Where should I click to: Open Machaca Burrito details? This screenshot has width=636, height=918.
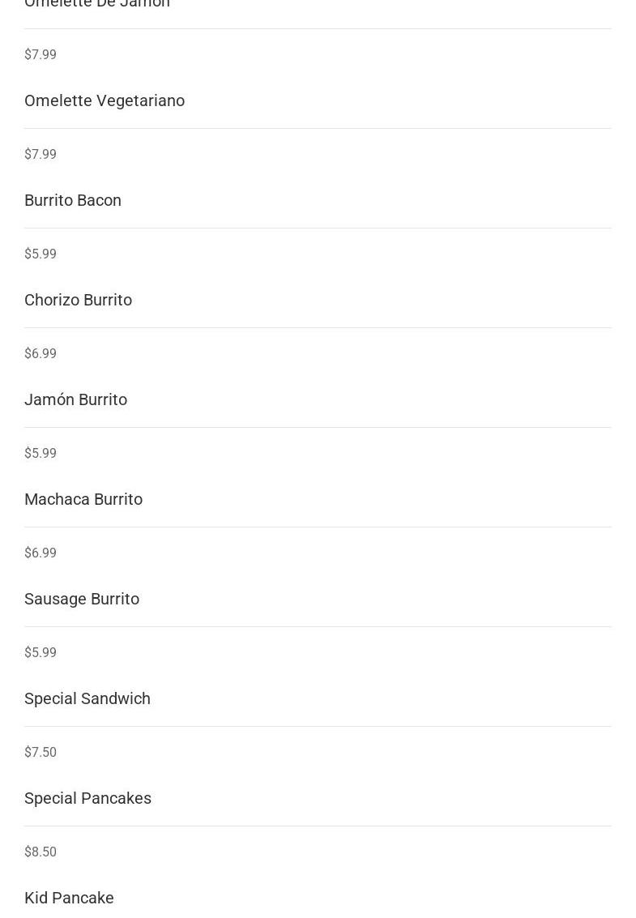click(83, 499)
